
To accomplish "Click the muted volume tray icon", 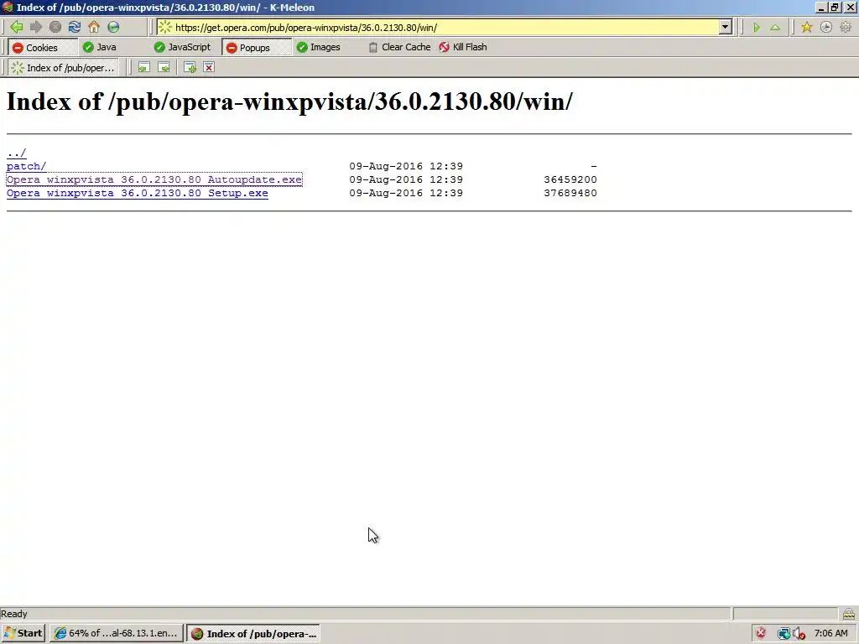I will 799,634.
